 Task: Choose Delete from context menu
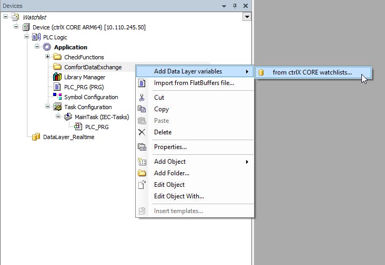pos(195,132)
